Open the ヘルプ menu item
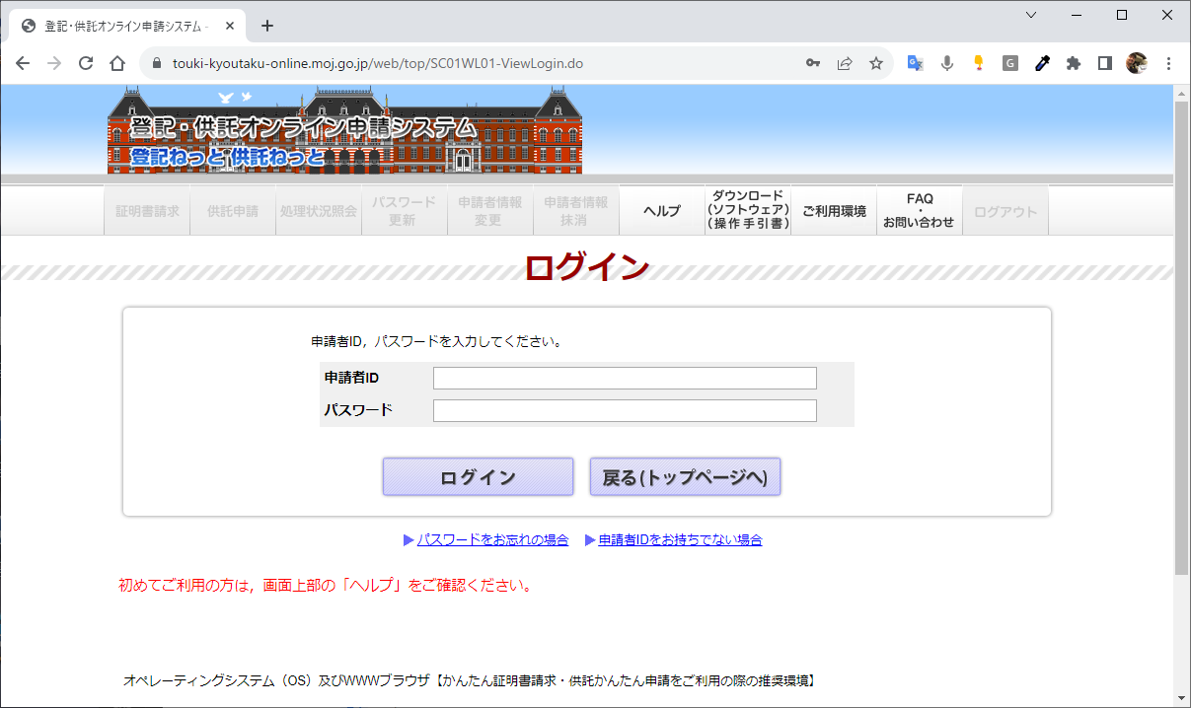 pyautogui.click(x=662, y=211)
